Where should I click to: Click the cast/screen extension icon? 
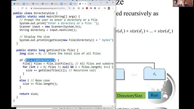coord(99,8)
